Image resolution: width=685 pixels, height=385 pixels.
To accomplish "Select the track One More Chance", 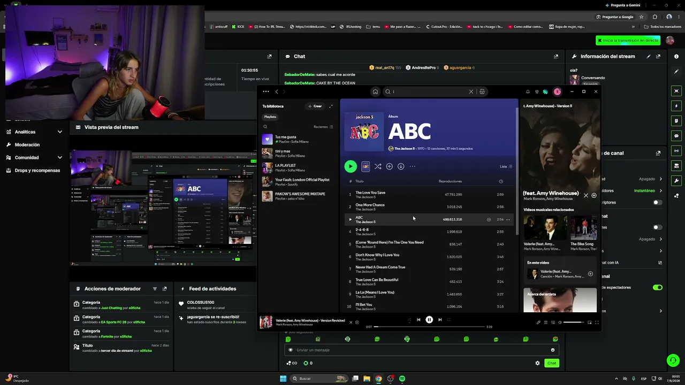I will 370,205.
